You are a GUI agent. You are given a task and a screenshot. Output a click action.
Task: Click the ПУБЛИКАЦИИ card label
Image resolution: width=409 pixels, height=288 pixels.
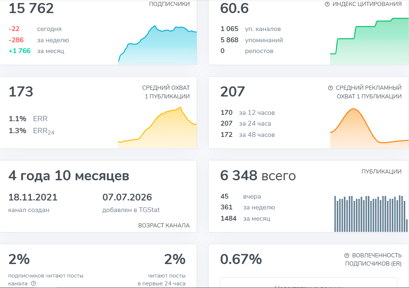point(381,171)
